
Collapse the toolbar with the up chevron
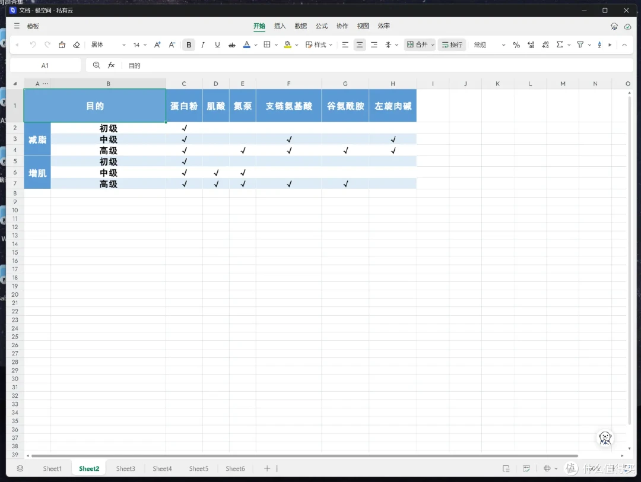(x=624, y=45)
